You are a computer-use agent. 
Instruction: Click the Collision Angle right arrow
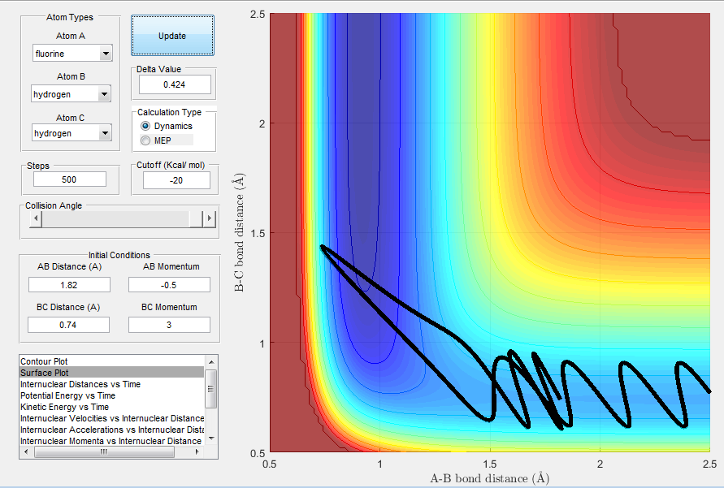pos(209,218)
